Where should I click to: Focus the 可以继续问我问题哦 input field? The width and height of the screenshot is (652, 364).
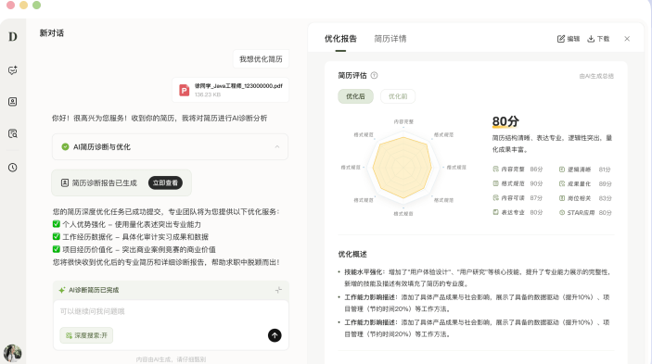click(x=171, y=311)
